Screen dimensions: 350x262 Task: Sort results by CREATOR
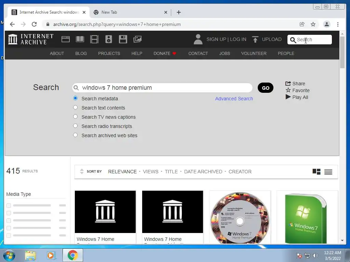pyautogui.click(x=240, y=172)
